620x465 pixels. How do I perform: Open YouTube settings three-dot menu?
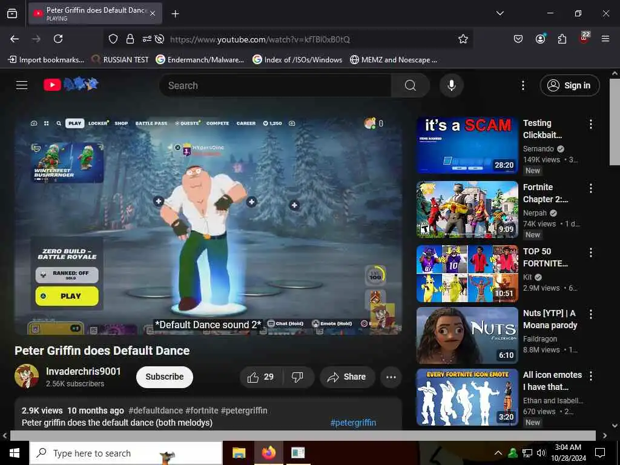click(x=523, y=85)
